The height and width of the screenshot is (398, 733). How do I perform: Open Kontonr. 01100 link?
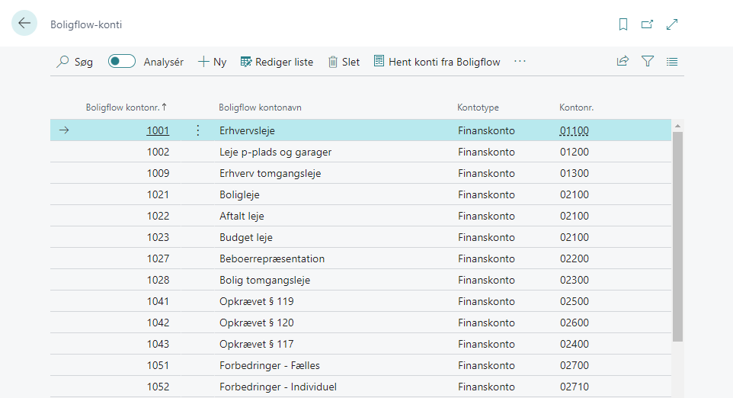click(x=574, y=130)
